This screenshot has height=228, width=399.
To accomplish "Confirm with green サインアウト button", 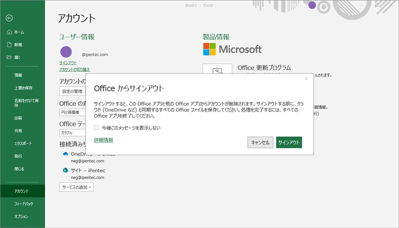I will pyautogui.click(x=289, y=143).
